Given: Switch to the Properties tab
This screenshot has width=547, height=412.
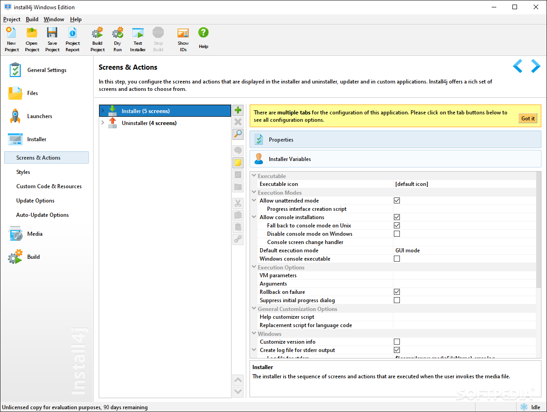Looking at the screenshot, I should (x=395, y=139).
